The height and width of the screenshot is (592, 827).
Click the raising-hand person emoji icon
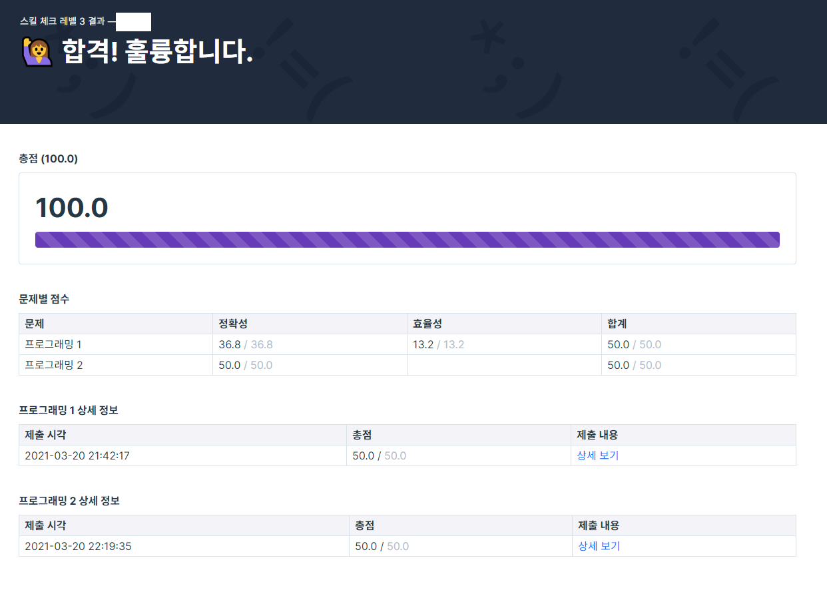(37, 51)
